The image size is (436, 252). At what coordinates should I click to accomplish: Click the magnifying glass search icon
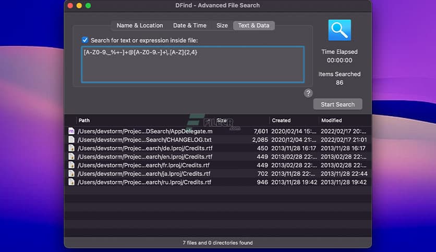coord(340,30)
